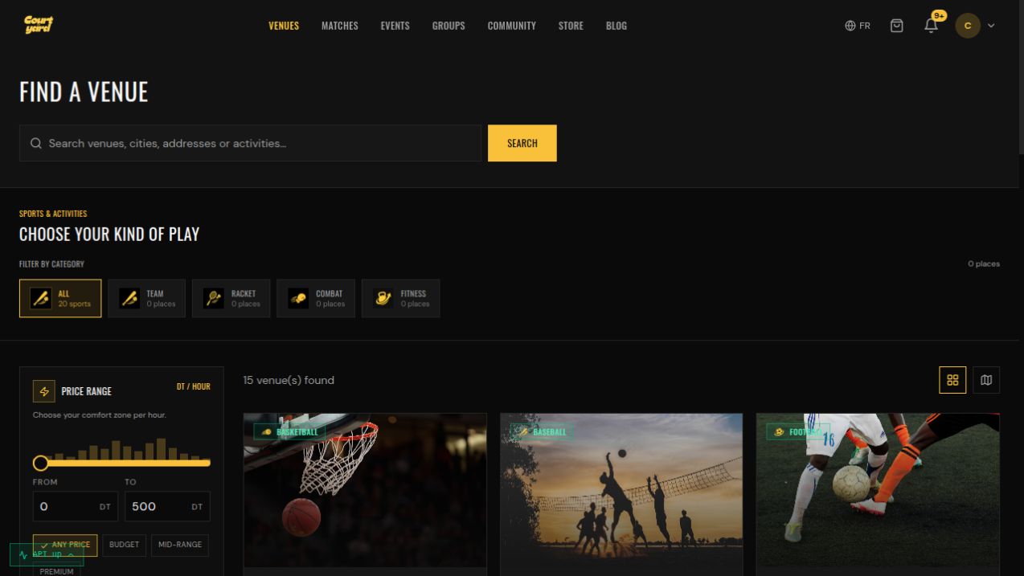Screen dimensions: 1024x576
Task: Open the Events nav item
Action: 395,26
